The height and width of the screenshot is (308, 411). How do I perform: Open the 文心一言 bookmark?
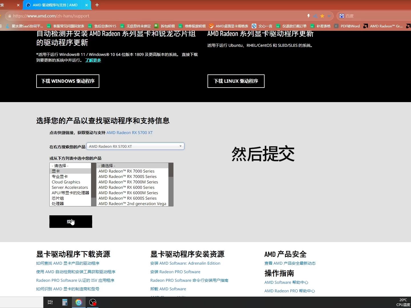pyautogui.click(x=262, y=26)
